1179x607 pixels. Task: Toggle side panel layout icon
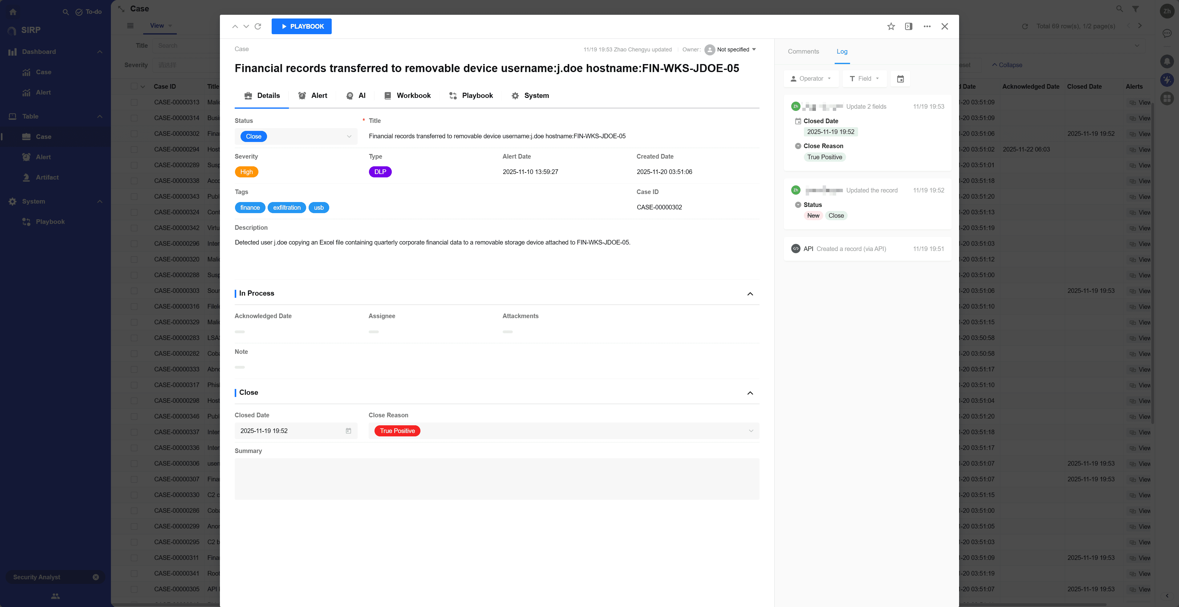[x=909, y=26]
